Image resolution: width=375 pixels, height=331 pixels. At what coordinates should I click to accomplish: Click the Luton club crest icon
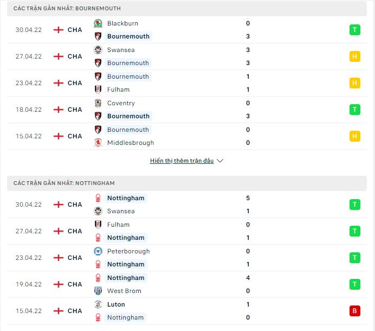coord(98,304)
